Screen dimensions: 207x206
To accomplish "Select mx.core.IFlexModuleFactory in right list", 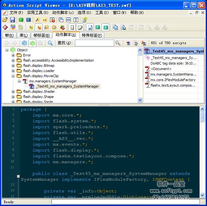I will click(173, 80).
